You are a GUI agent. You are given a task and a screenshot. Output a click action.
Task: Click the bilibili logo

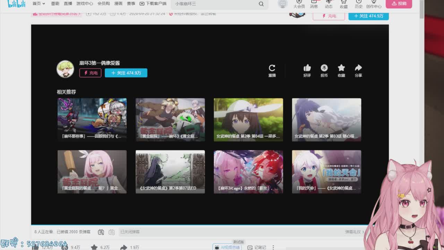17,3
